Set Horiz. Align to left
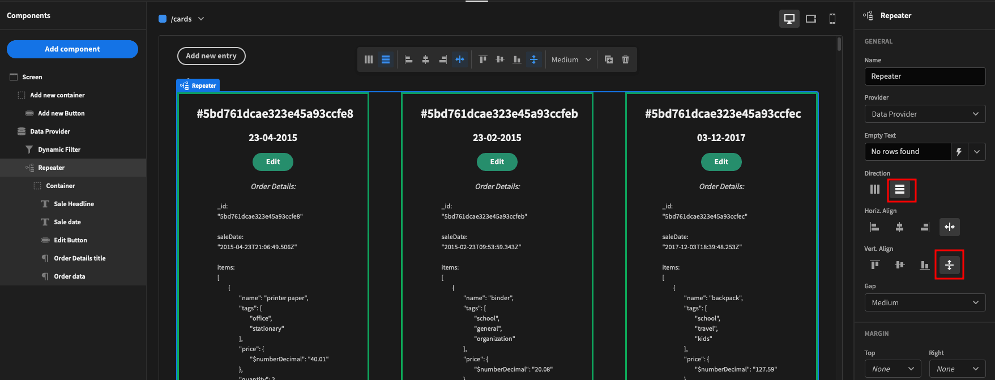The width and height of the screenshot is (995, 380). point(875,227)
